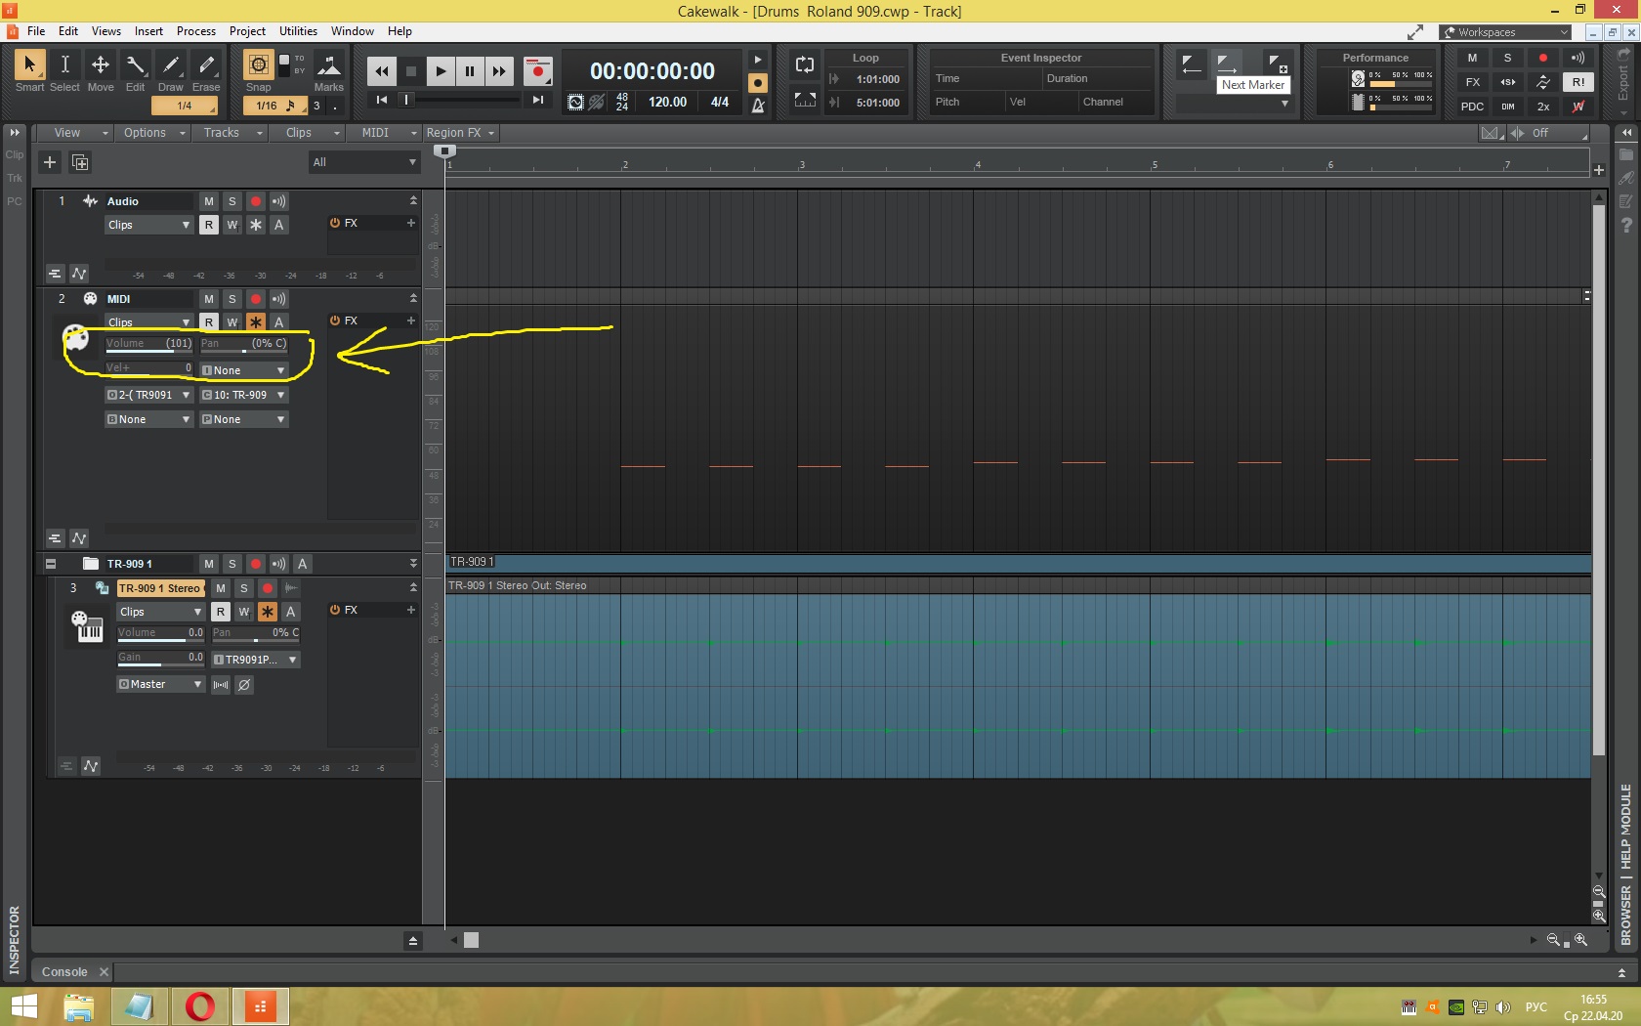Click the add track folder icon
Viewport: 1641px width, 1026px height.
pyautogui.click(x=80, y=162)
